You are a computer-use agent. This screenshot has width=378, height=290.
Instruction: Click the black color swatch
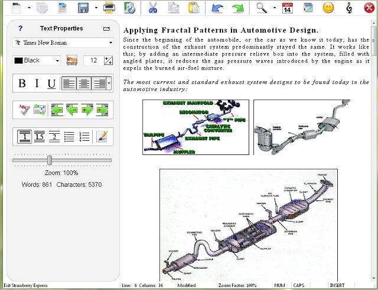point(18,60)
